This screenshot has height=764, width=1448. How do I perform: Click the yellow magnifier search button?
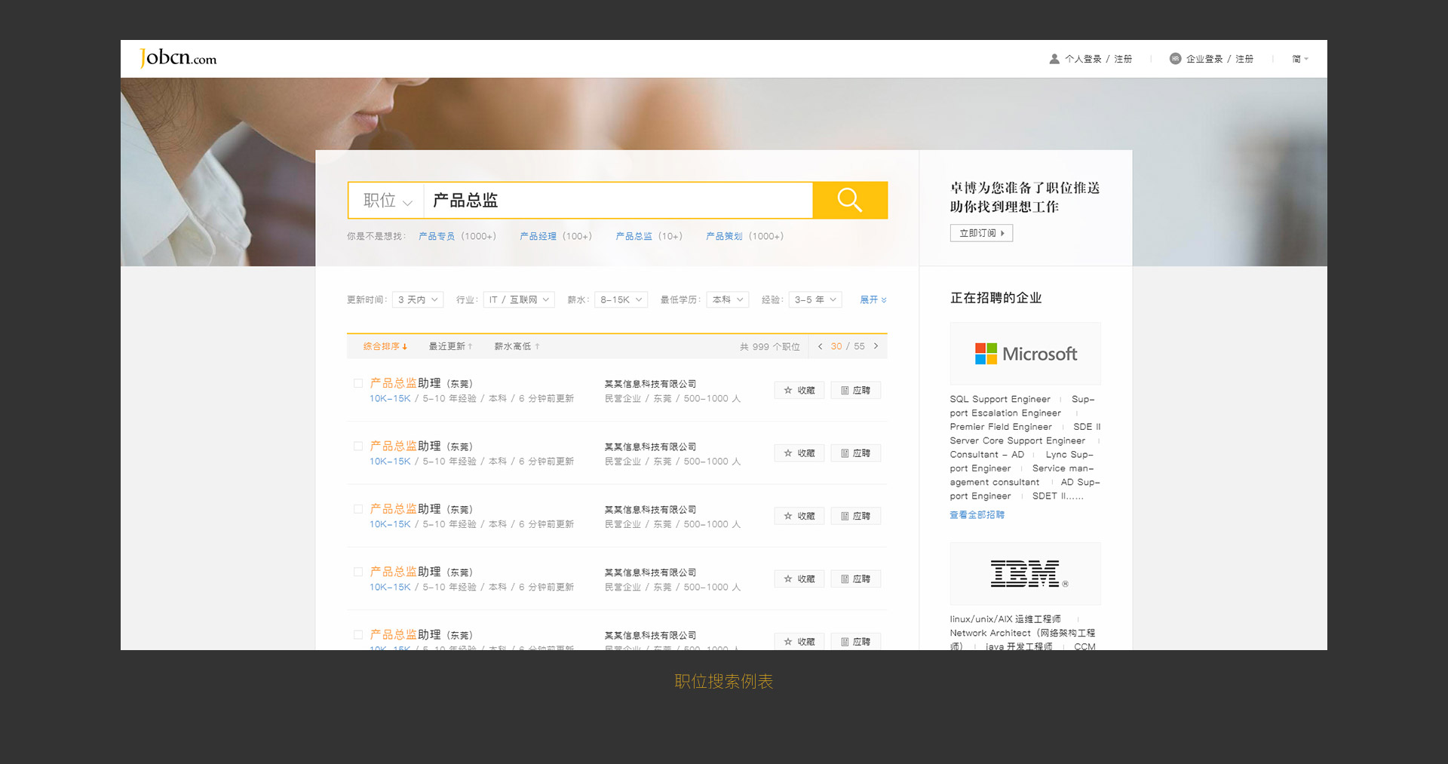pos(849,201)
